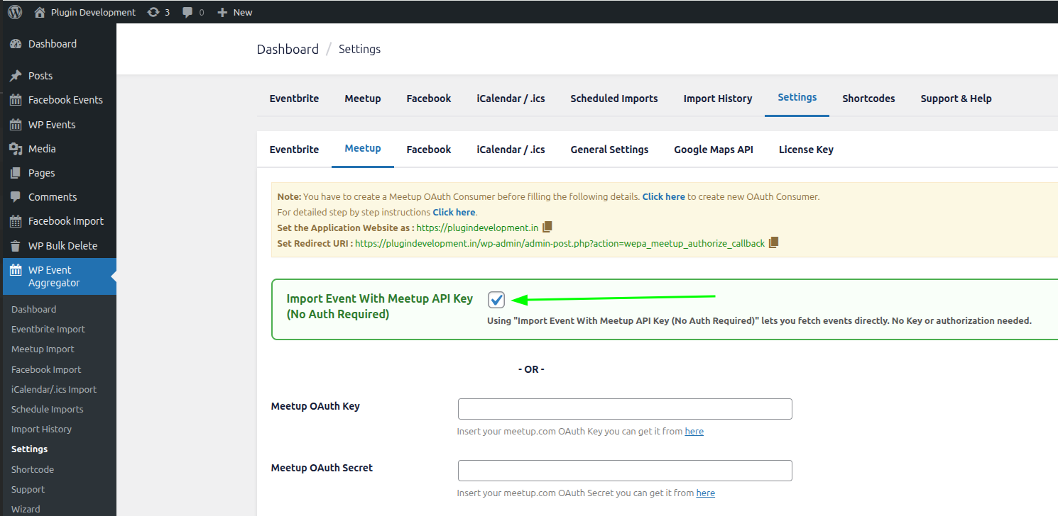Viewport: 1058px width, 516px height.
Task: Click the WordPress logo in the admin bar
Action: (x=13, y=11)
